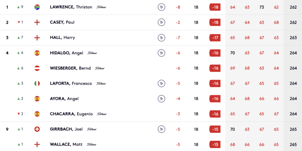The height and width of the screenshot is (151, 302).
Task: Click play icon beside Angel Hidalgo
Action: coord(162,53)
